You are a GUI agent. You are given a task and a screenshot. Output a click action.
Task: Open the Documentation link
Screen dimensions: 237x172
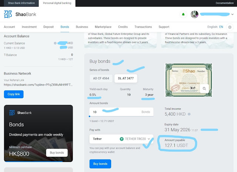(224, 3)
